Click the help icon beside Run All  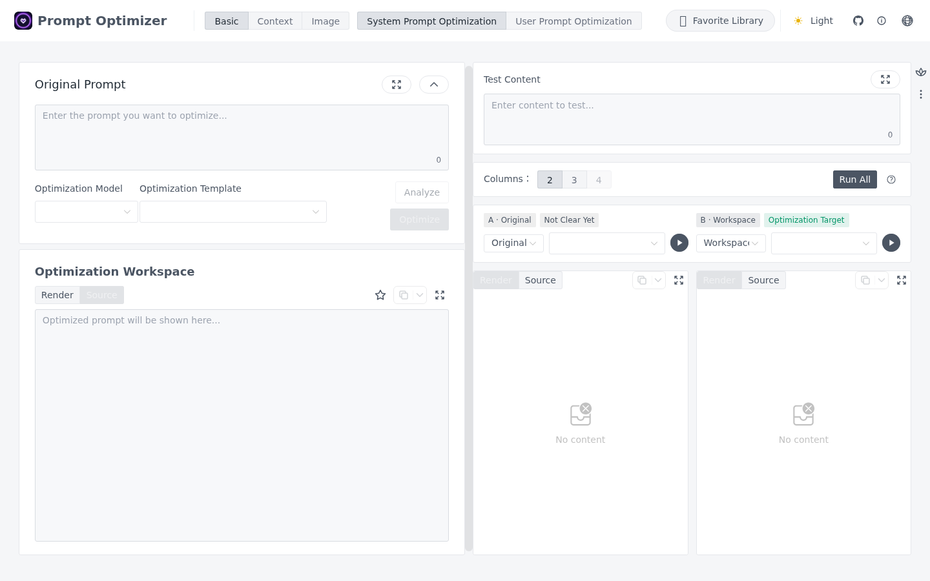tap(891, 179)
